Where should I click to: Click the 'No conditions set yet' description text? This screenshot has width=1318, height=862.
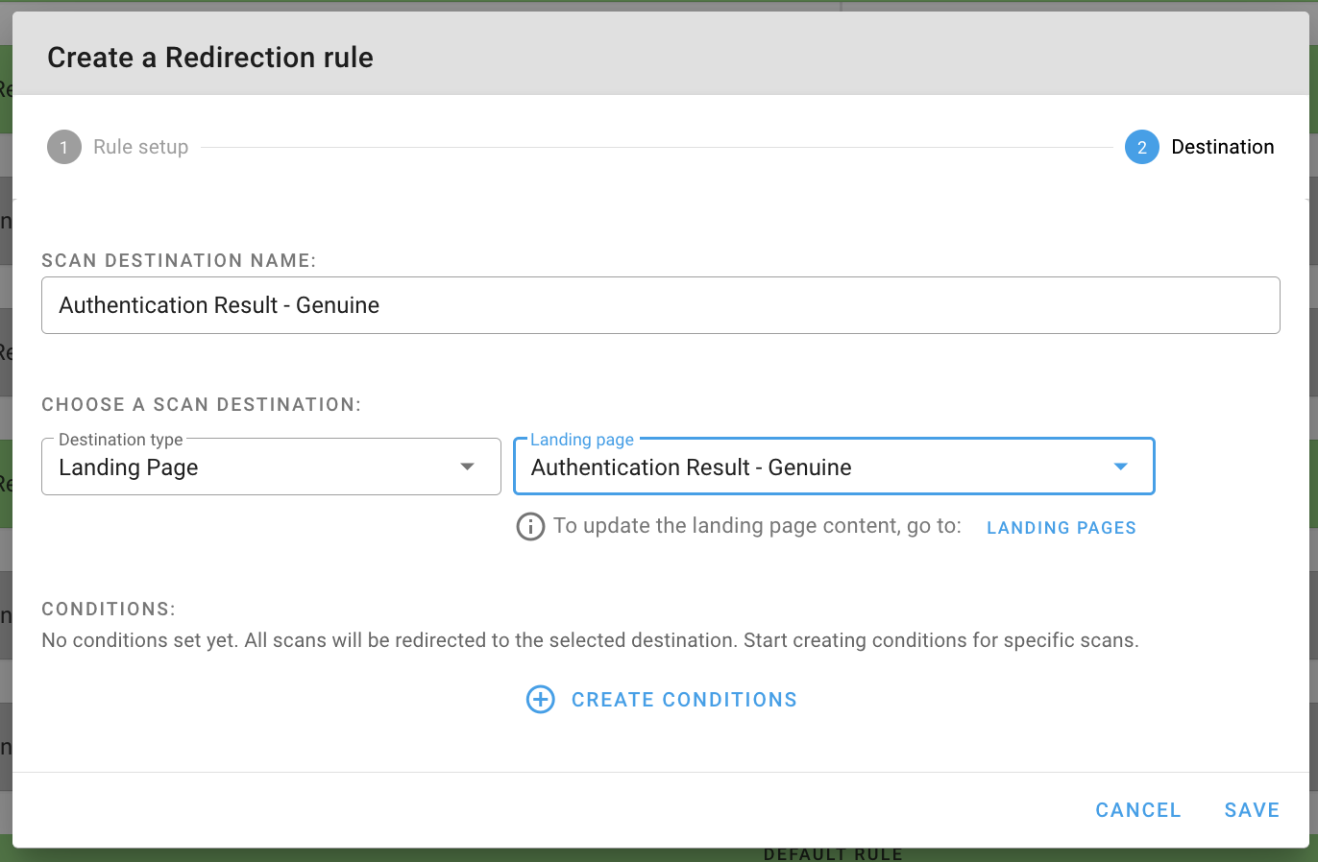pos(590,640)
